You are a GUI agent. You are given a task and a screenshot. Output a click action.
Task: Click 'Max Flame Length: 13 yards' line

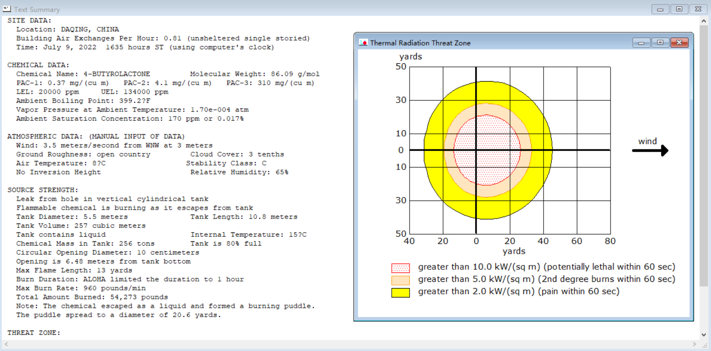pyautogui.click(x=74, y=270)
